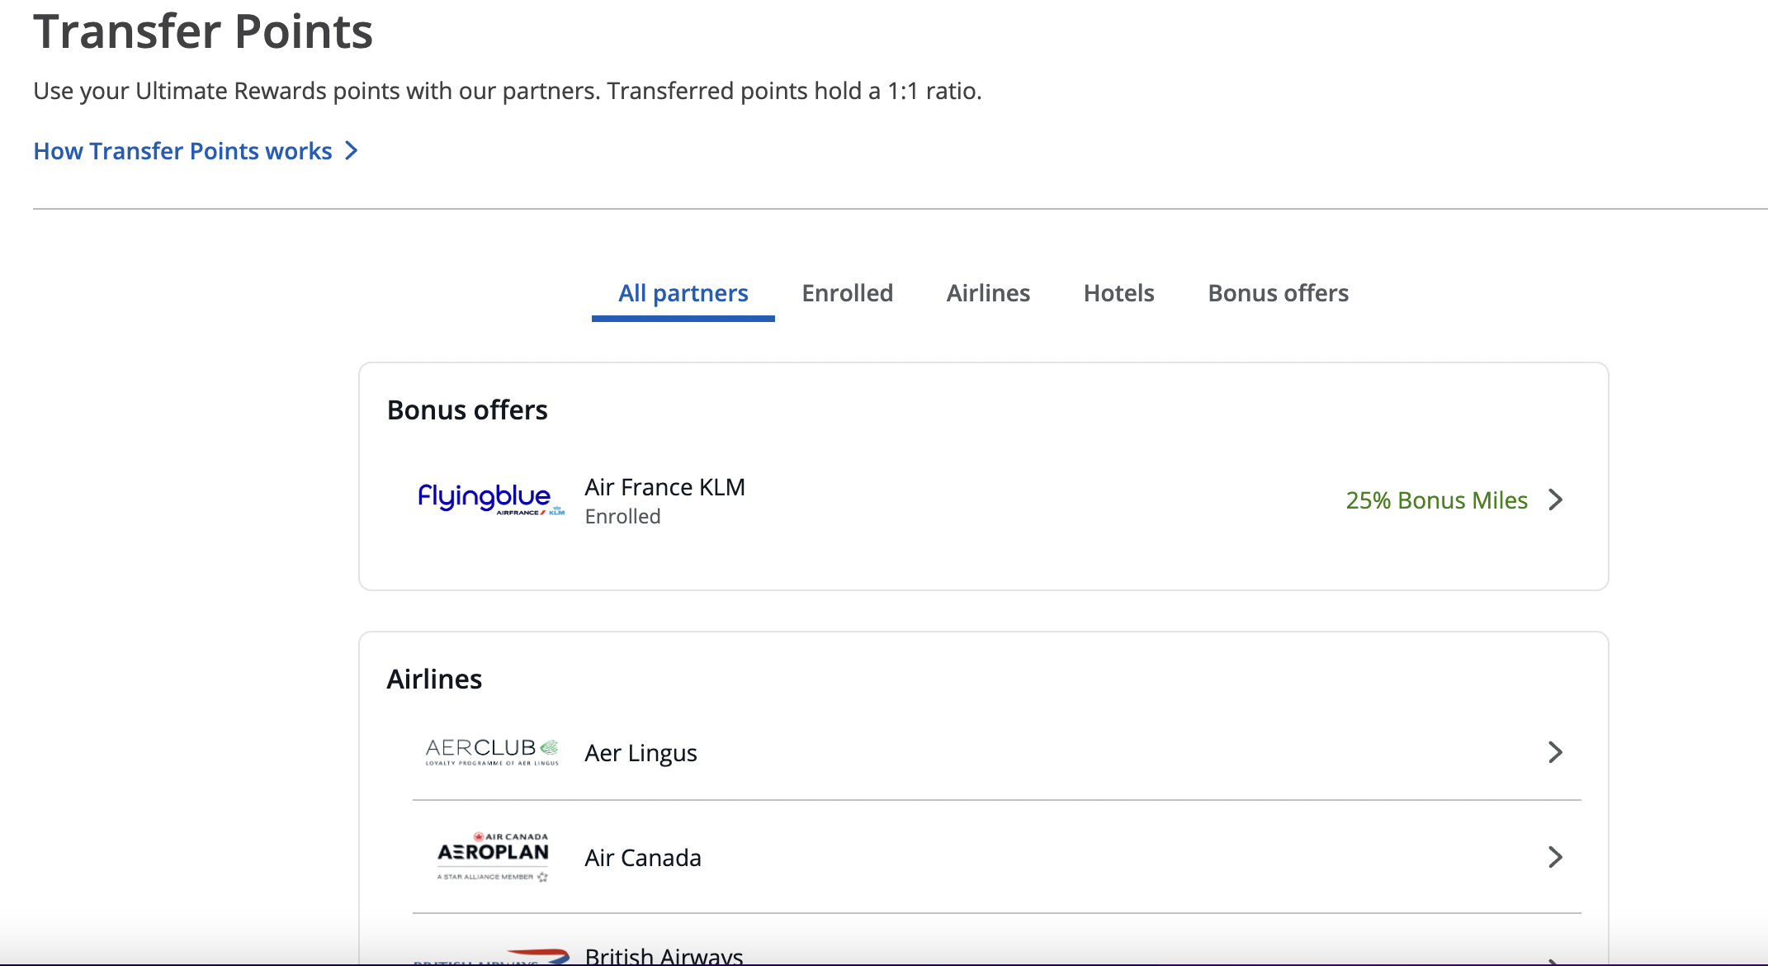
Task: Click the chevron beside How Transfer Points works
Action: coord(352,150)
